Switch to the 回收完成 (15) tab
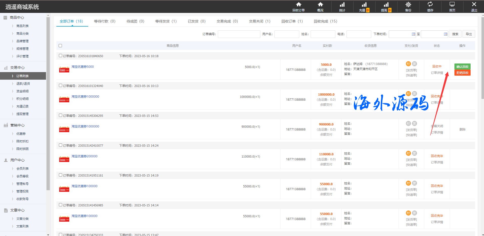The height and width of the screenshot is (236, 484). [x=325, y=21]
